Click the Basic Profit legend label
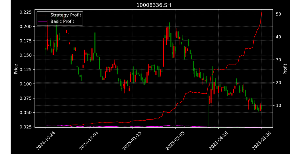The image size is (301, 154). point(62,21)
